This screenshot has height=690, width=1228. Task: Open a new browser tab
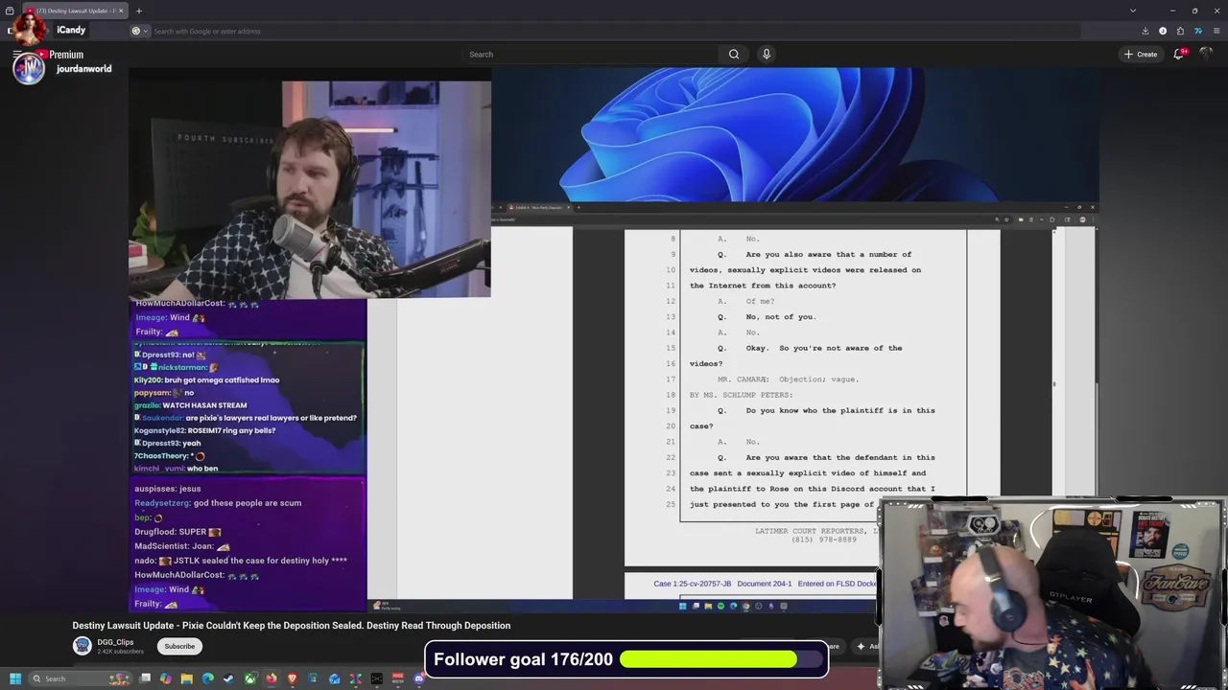139,11
